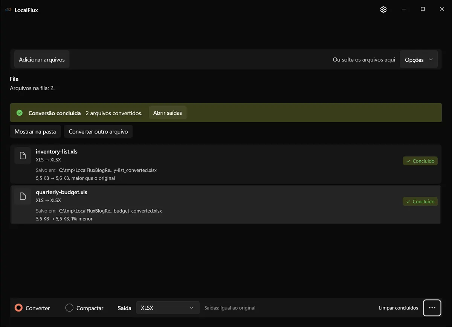Screen dimensions: 452x327
Task: Open the settings gear icon
Action: [383, 10]
